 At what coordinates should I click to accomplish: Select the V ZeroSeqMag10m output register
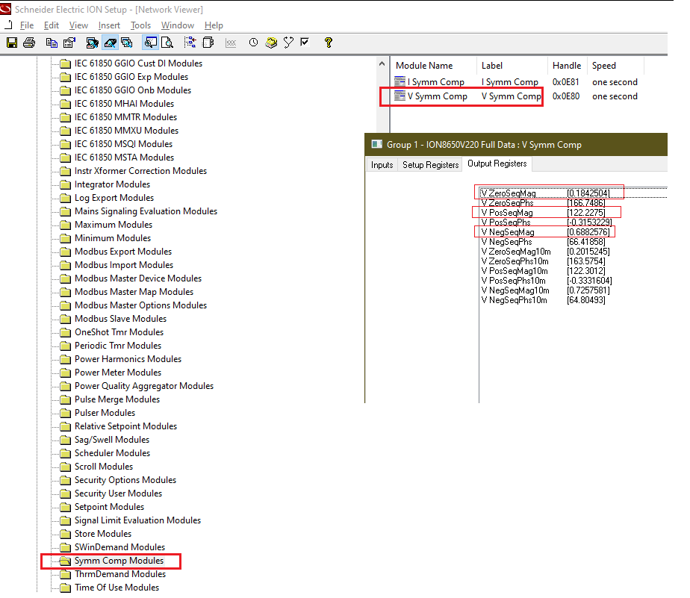coord(546,252)
